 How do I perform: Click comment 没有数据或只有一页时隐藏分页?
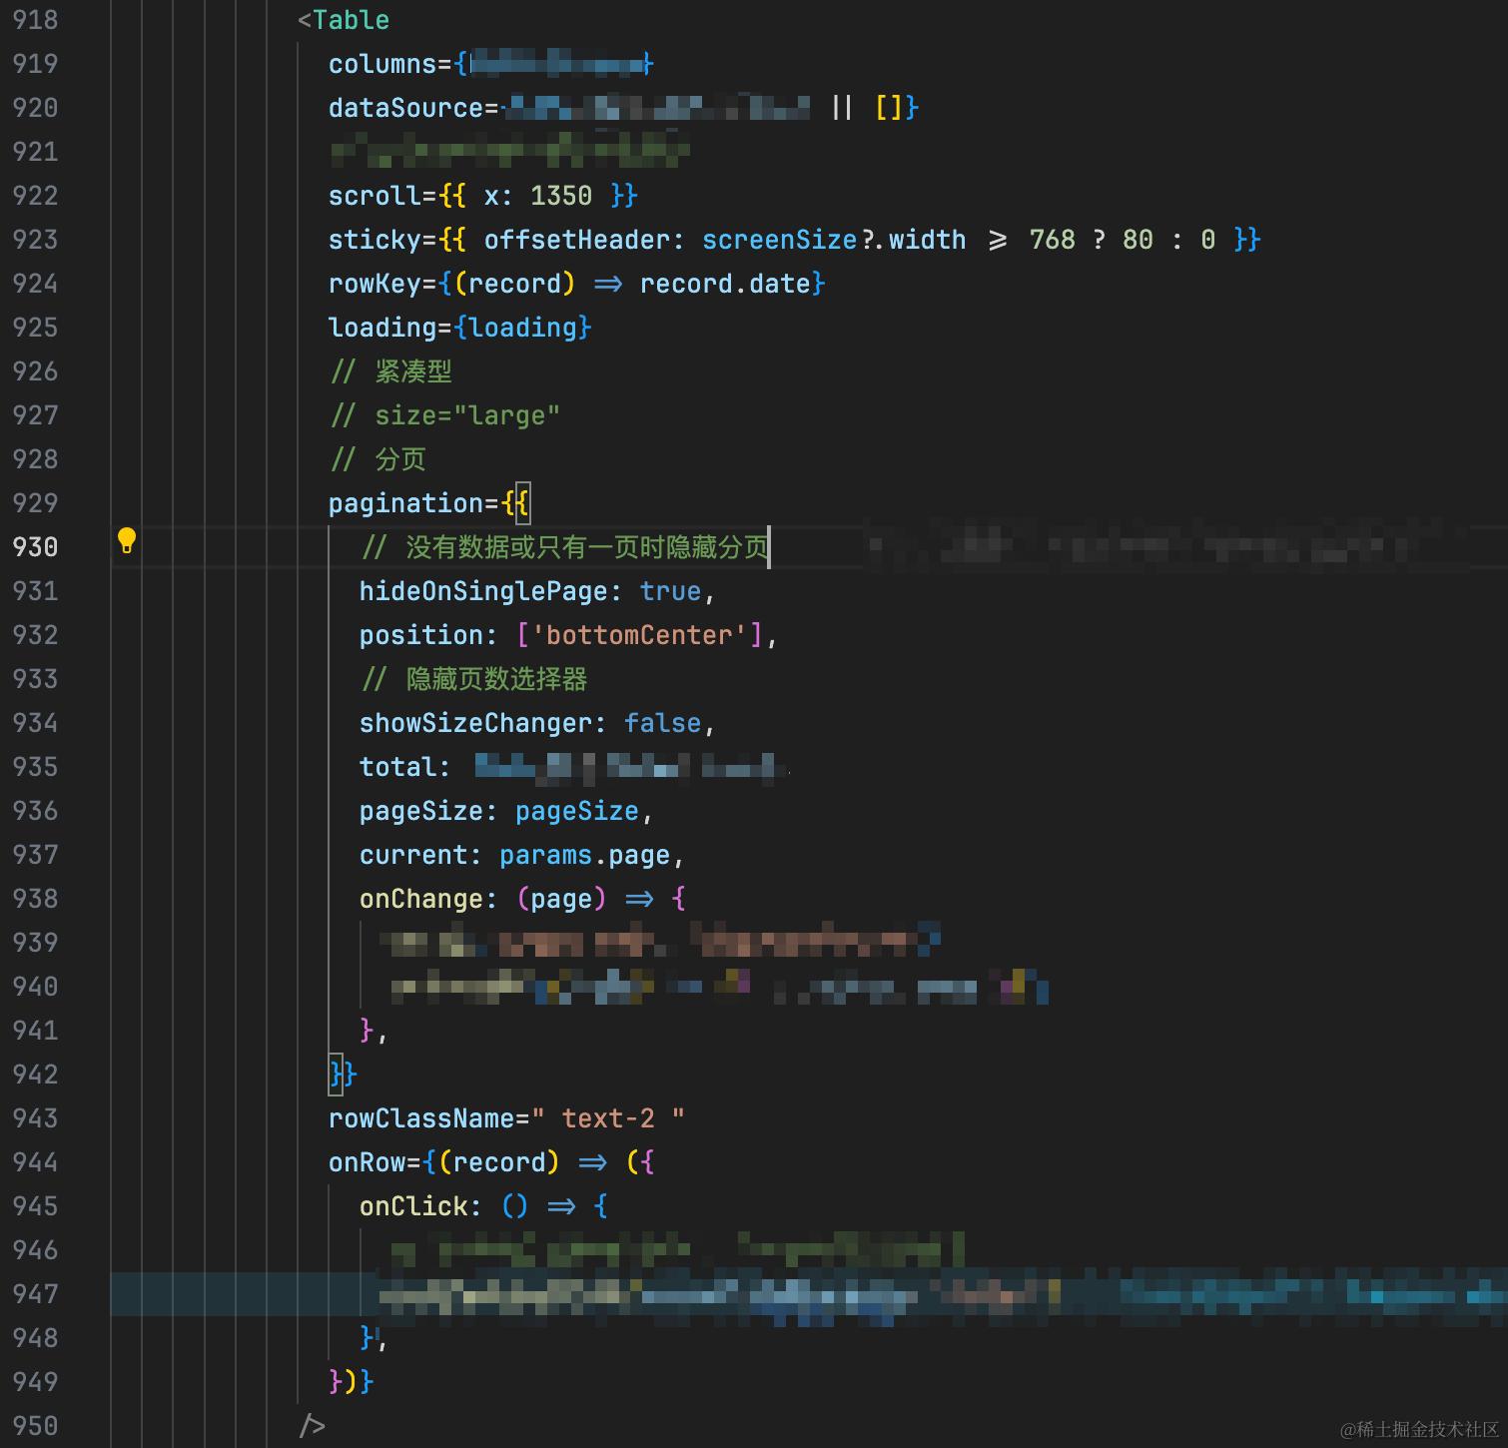tap(587, 547)
